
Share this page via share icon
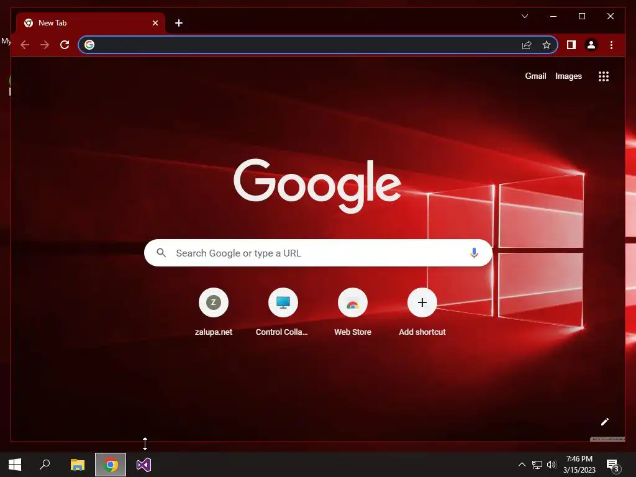pyautogui.click(x=527, y=45)
